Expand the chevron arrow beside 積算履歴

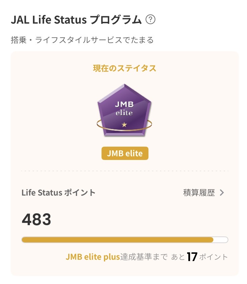pyautogui.click(x=222, y=193)
